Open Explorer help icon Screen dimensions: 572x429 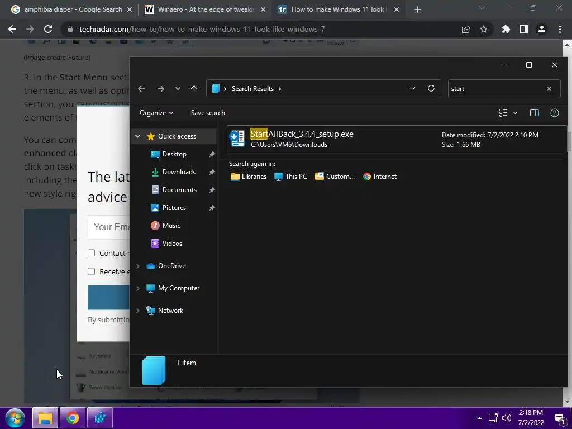(555, 113)
